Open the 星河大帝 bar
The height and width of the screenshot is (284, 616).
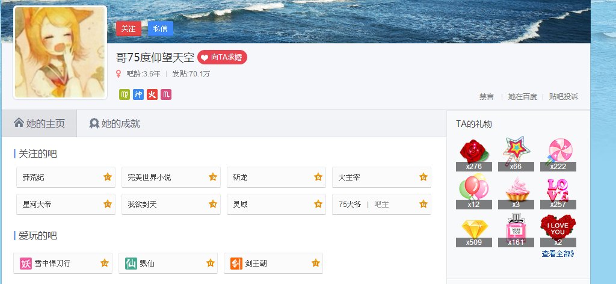(x=66, y=204)
